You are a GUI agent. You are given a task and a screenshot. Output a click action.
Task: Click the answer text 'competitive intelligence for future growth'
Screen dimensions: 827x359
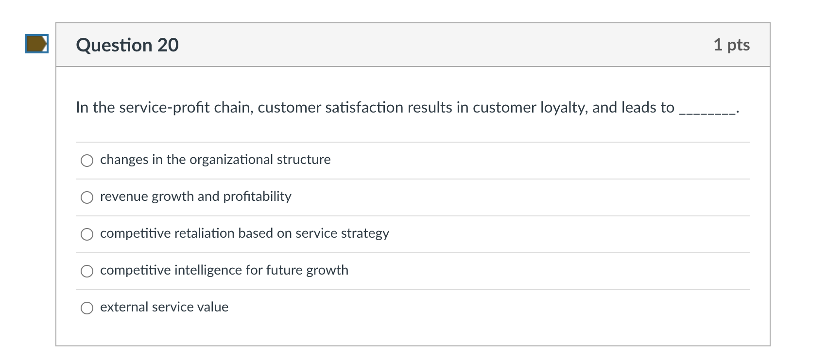tap(224, 271)
